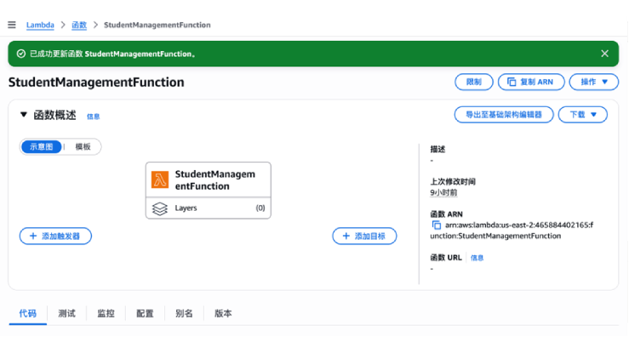Screen dimensions: 629x353
Task: Click the 添加触发器 button
Action: click(55, 236)
